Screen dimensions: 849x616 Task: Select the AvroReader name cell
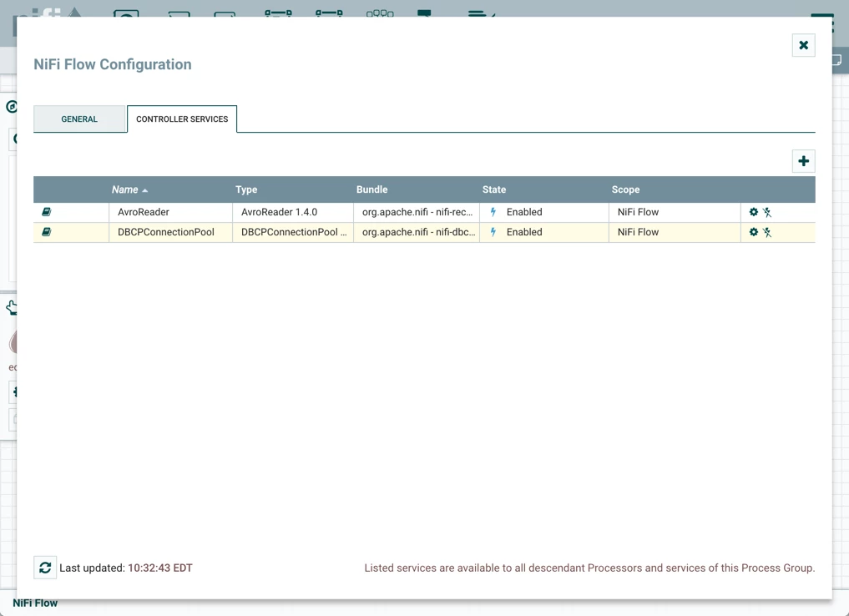pos(170,212)
